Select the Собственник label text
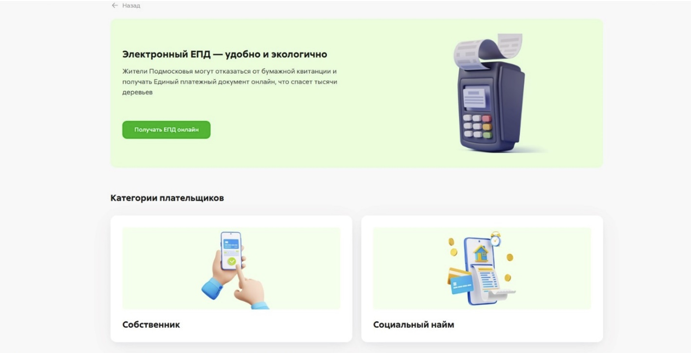 click(x=151, y=324)
